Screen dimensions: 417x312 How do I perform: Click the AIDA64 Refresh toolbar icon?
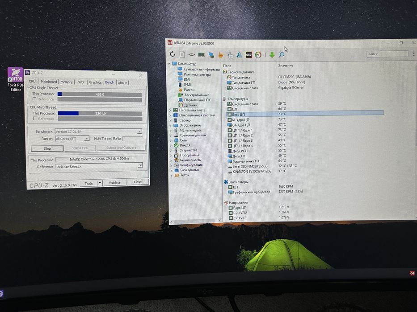pyautogui.click(x=173, y=54)
